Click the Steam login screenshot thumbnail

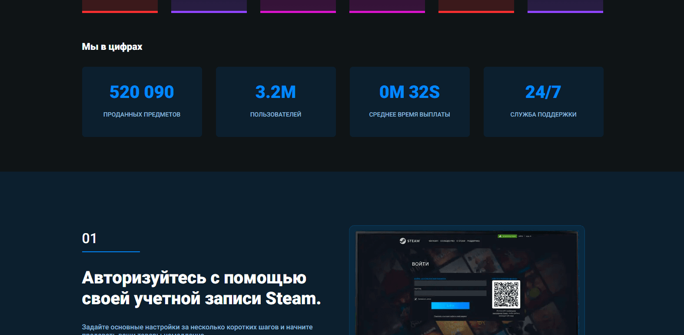pyautogui.click(x=467, y=281)
